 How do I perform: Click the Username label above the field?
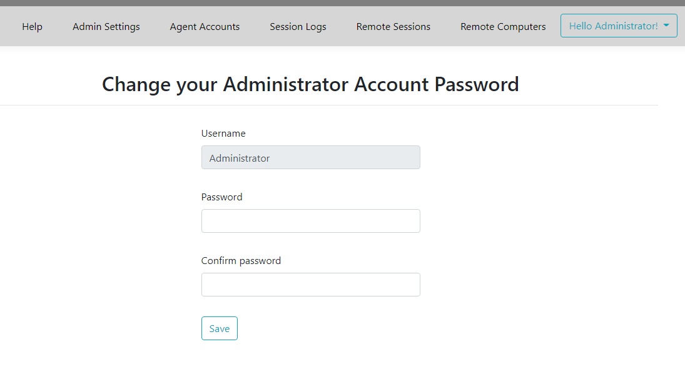click(223, 133)
